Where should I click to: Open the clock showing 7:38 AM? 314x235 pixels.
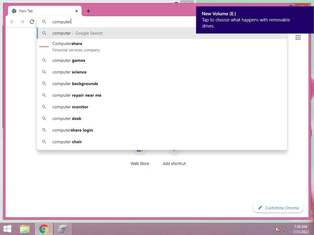[301, 229]
